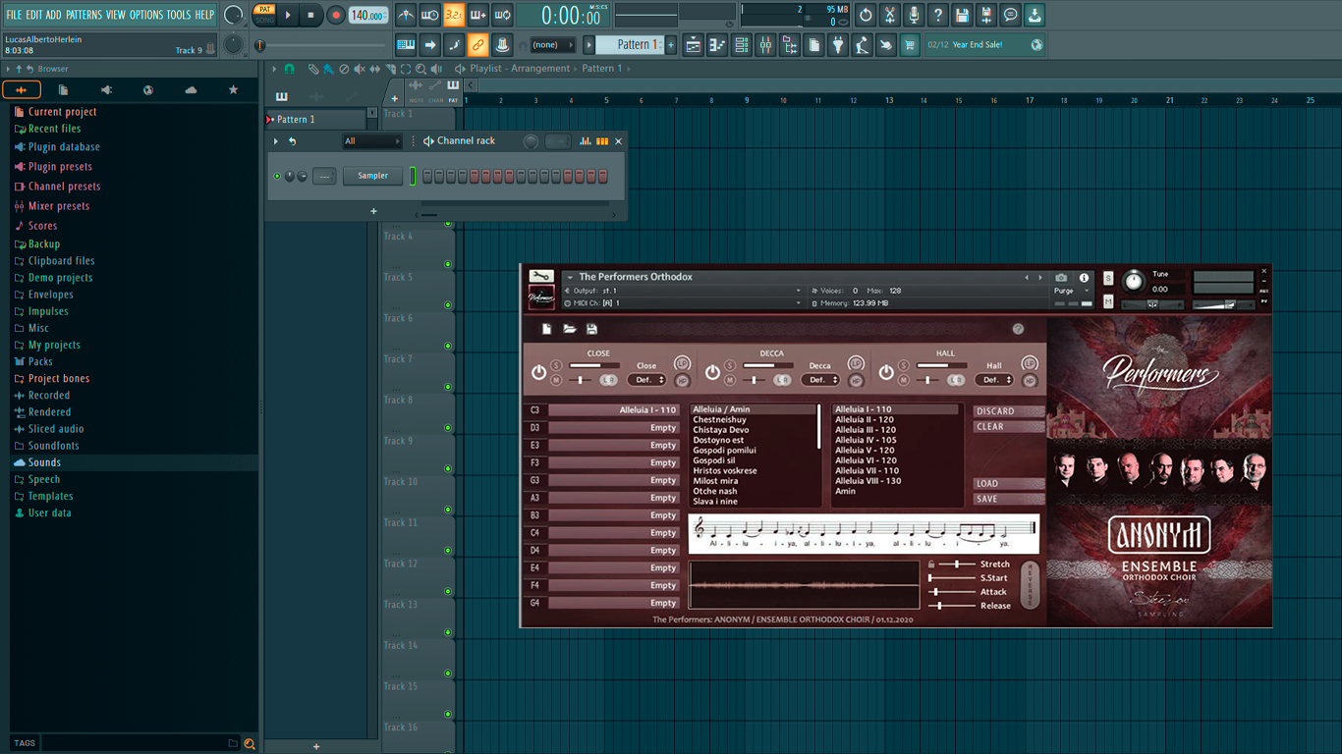Click the LOAD button
Screen dimensions: 1342x754
[x=1009, y=484]
